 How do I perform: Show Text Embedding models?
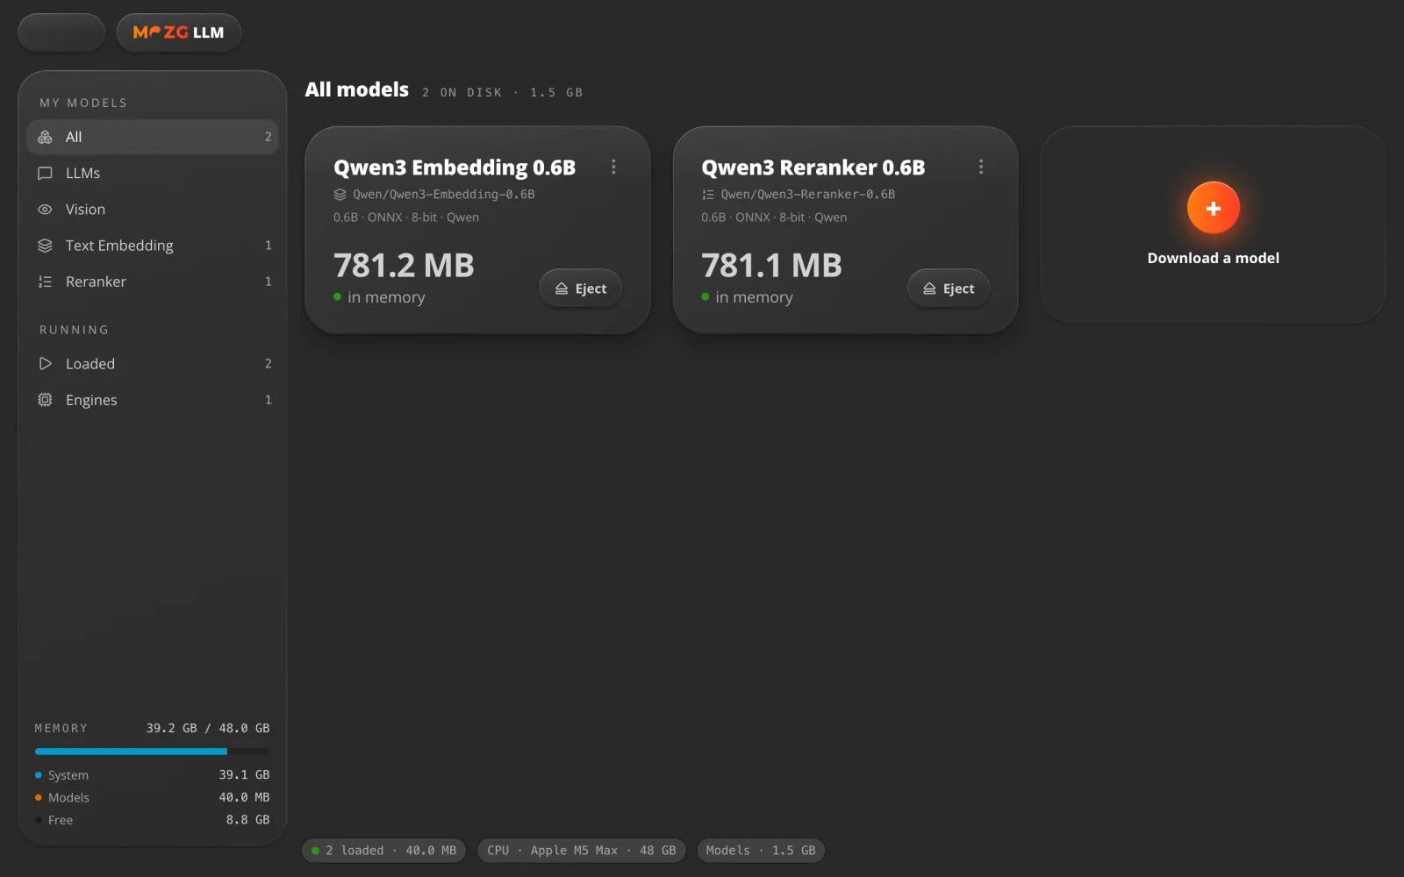[x=153, y=246]
